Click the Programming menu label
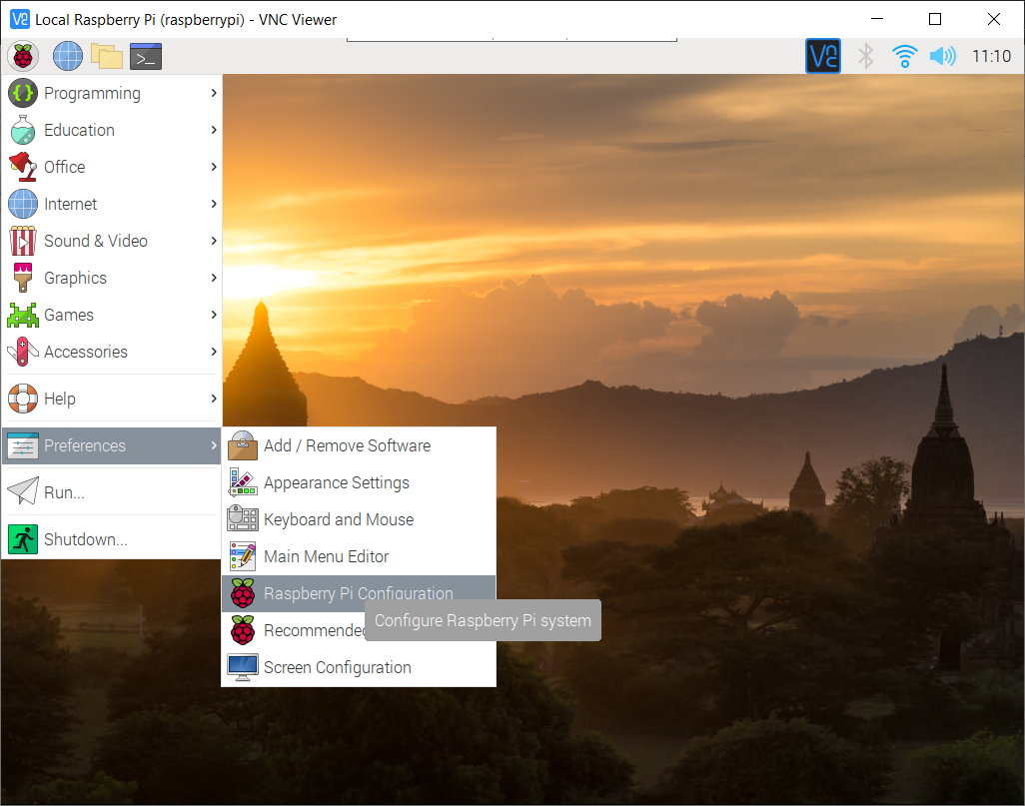 92,94
